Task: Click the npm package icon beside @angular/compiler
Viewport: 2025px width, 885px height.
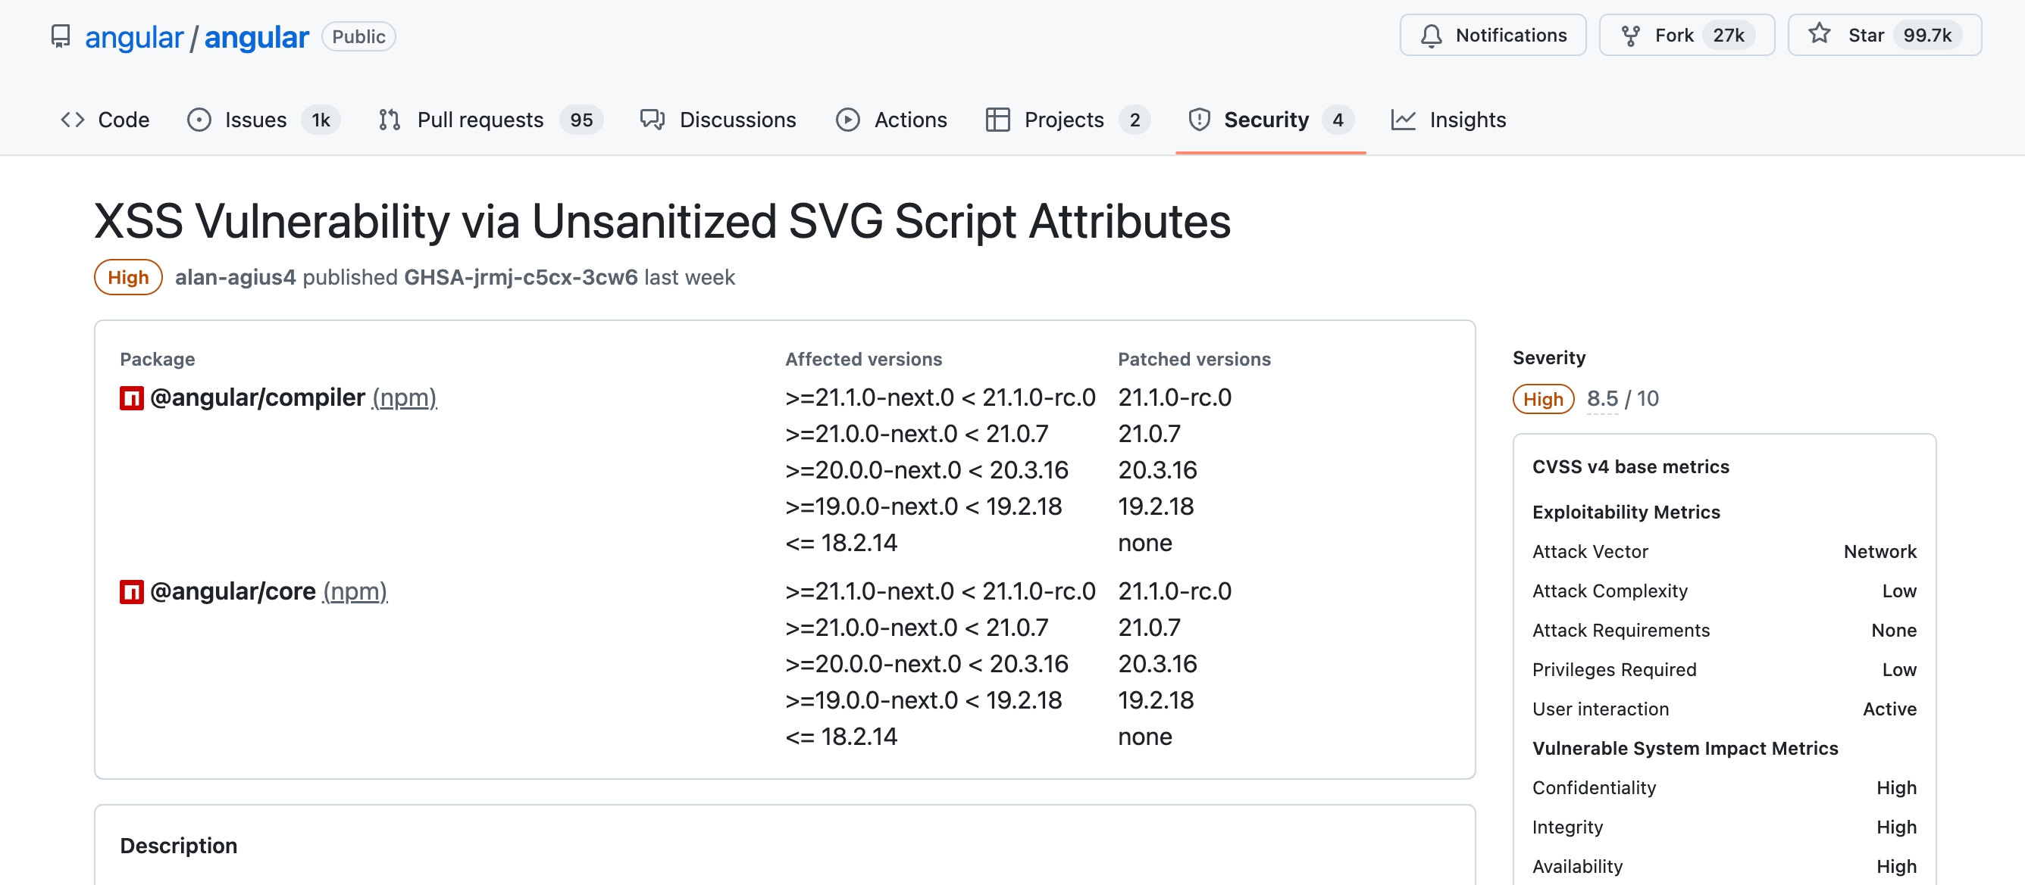Action: coord(130,397)
